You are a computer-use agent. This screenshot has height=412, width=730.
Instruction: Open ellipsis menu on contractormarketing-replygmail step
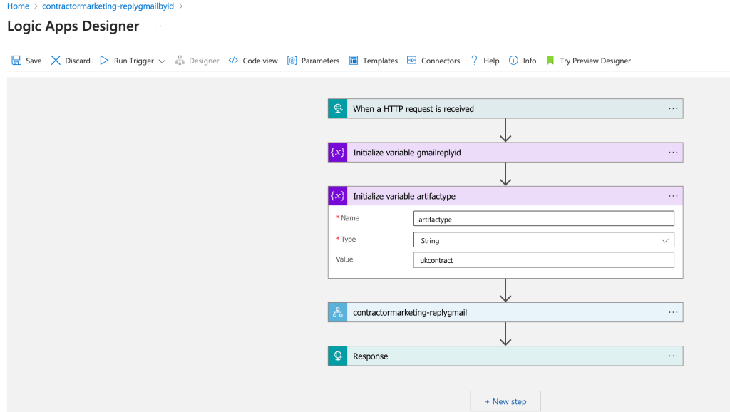pyautogui.click(x=673, y=312)
